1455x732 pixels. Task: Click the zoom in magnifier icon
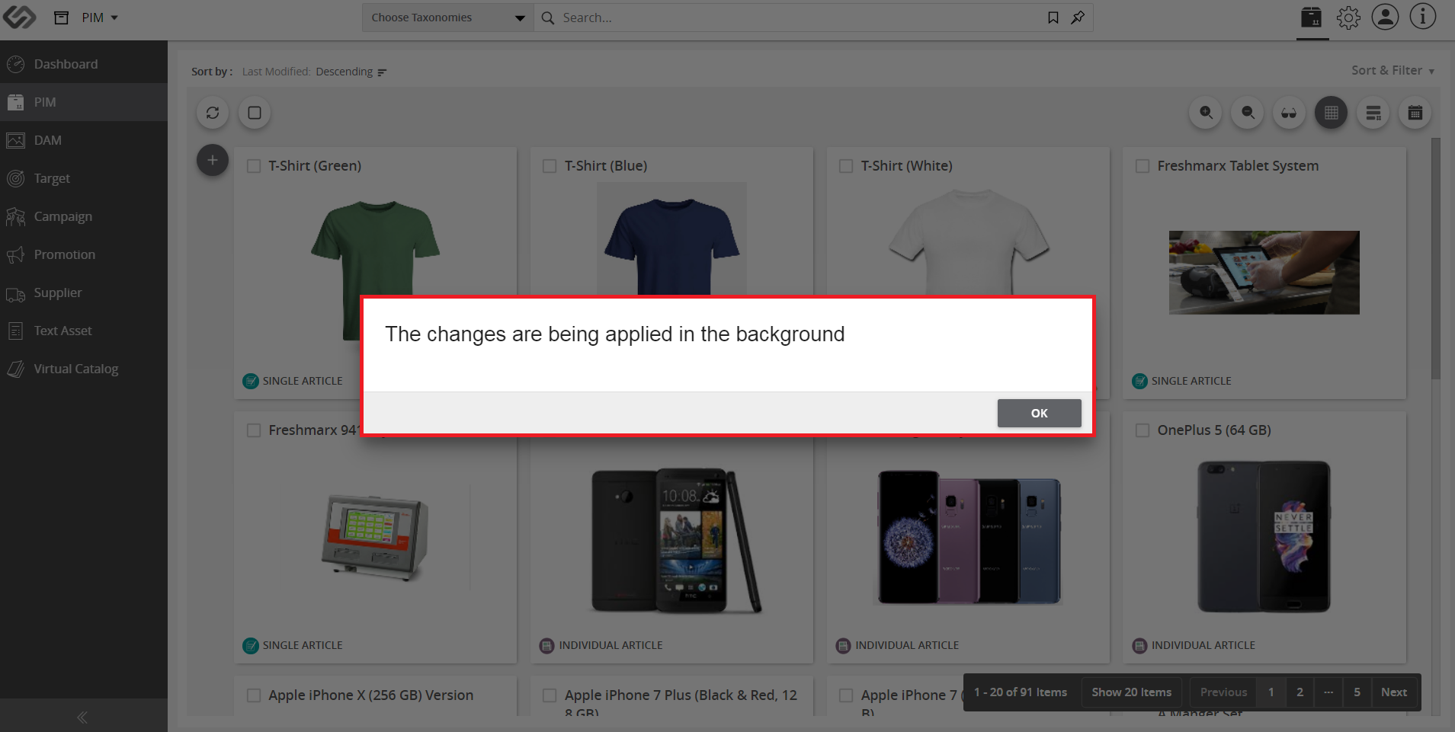point(1206,113)
